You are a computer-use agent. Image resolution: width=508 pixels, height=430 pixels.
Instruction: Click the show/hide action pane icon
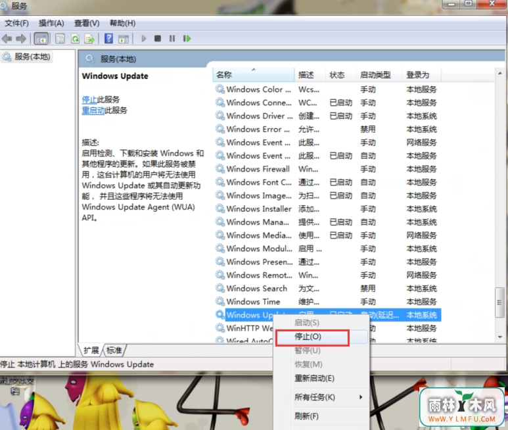coord(124,39)
